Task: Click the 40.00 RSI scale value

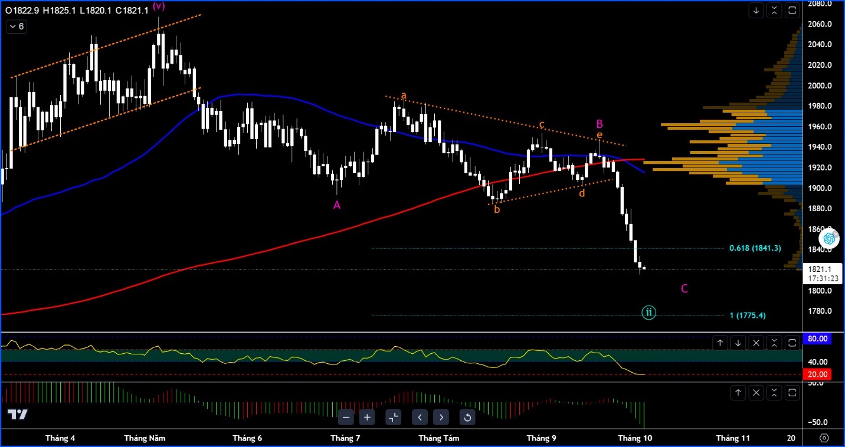Action: [x=817, y=362]
